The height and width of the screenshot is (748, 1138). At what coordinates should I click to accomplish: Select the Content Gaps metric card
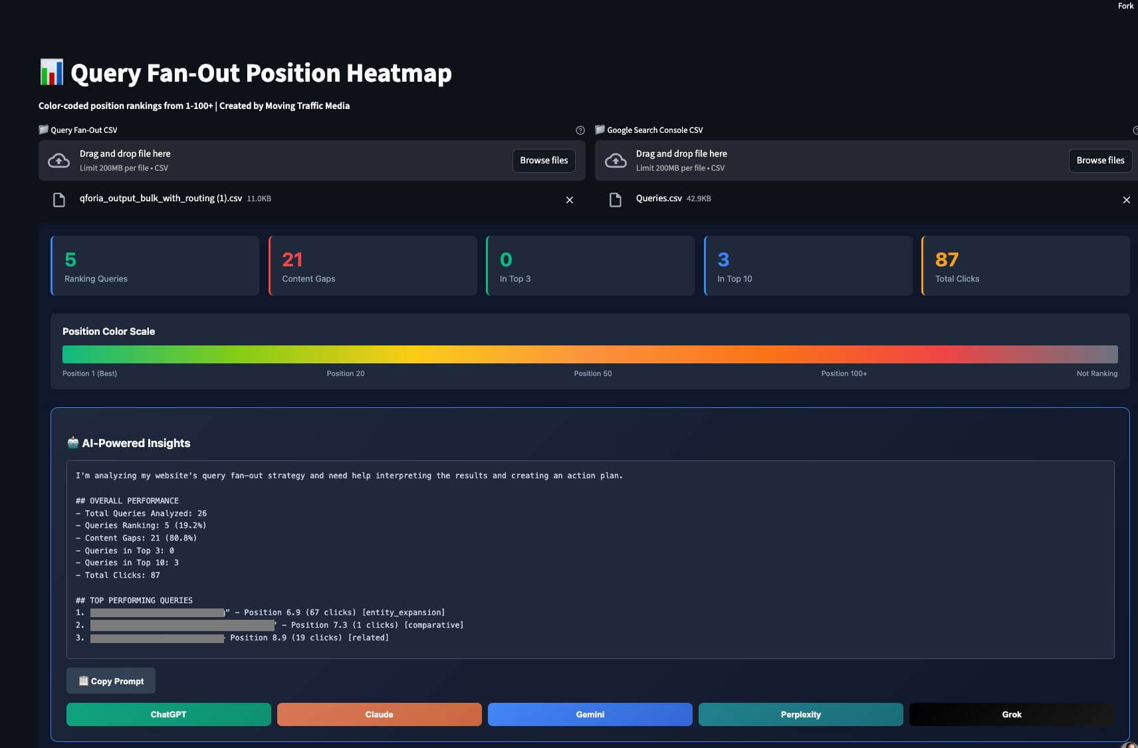372,266
